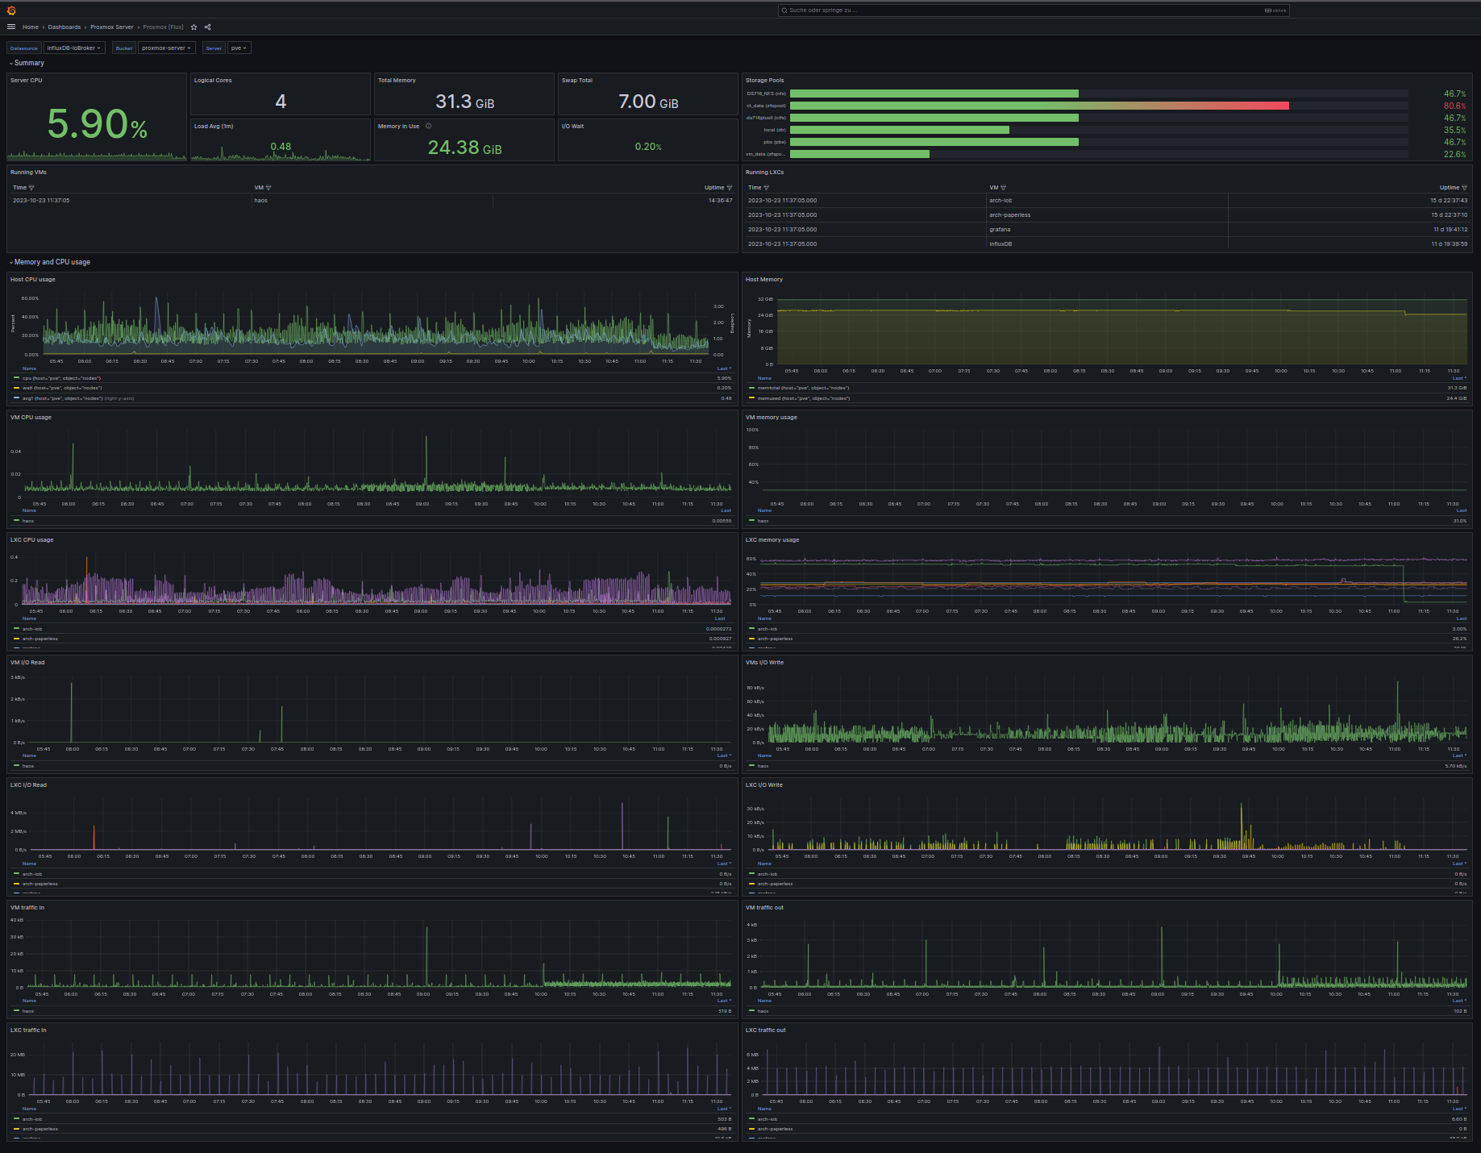Select the arch-iob row in Running LXCs
Viewport: 1481px width, 1153px height.
tap(1107, 201)
